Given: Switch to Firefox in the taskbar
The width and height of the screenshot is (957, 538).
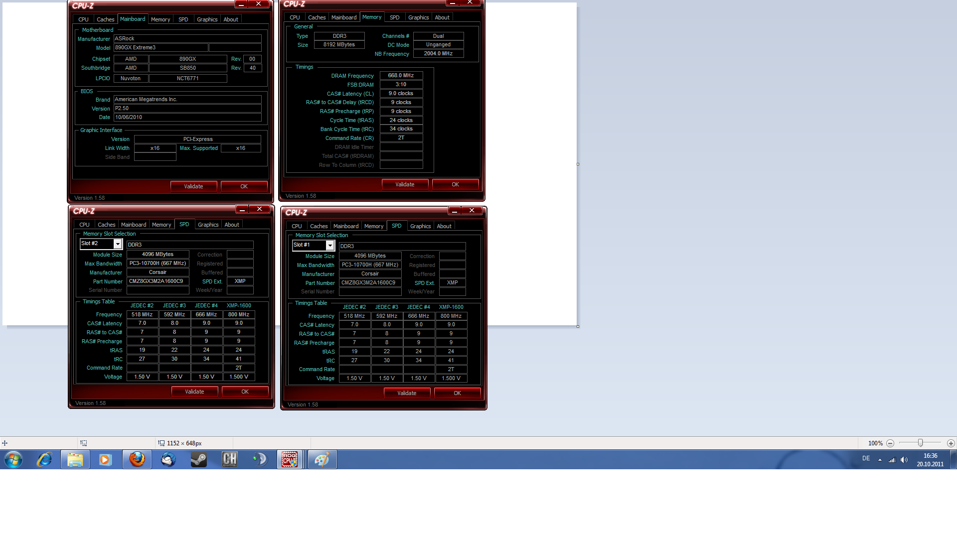Looking at the screenshot, I should [137, 459].
